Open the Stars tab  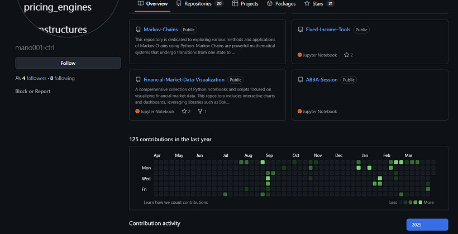pyautogui.click(x=319, y=4)
